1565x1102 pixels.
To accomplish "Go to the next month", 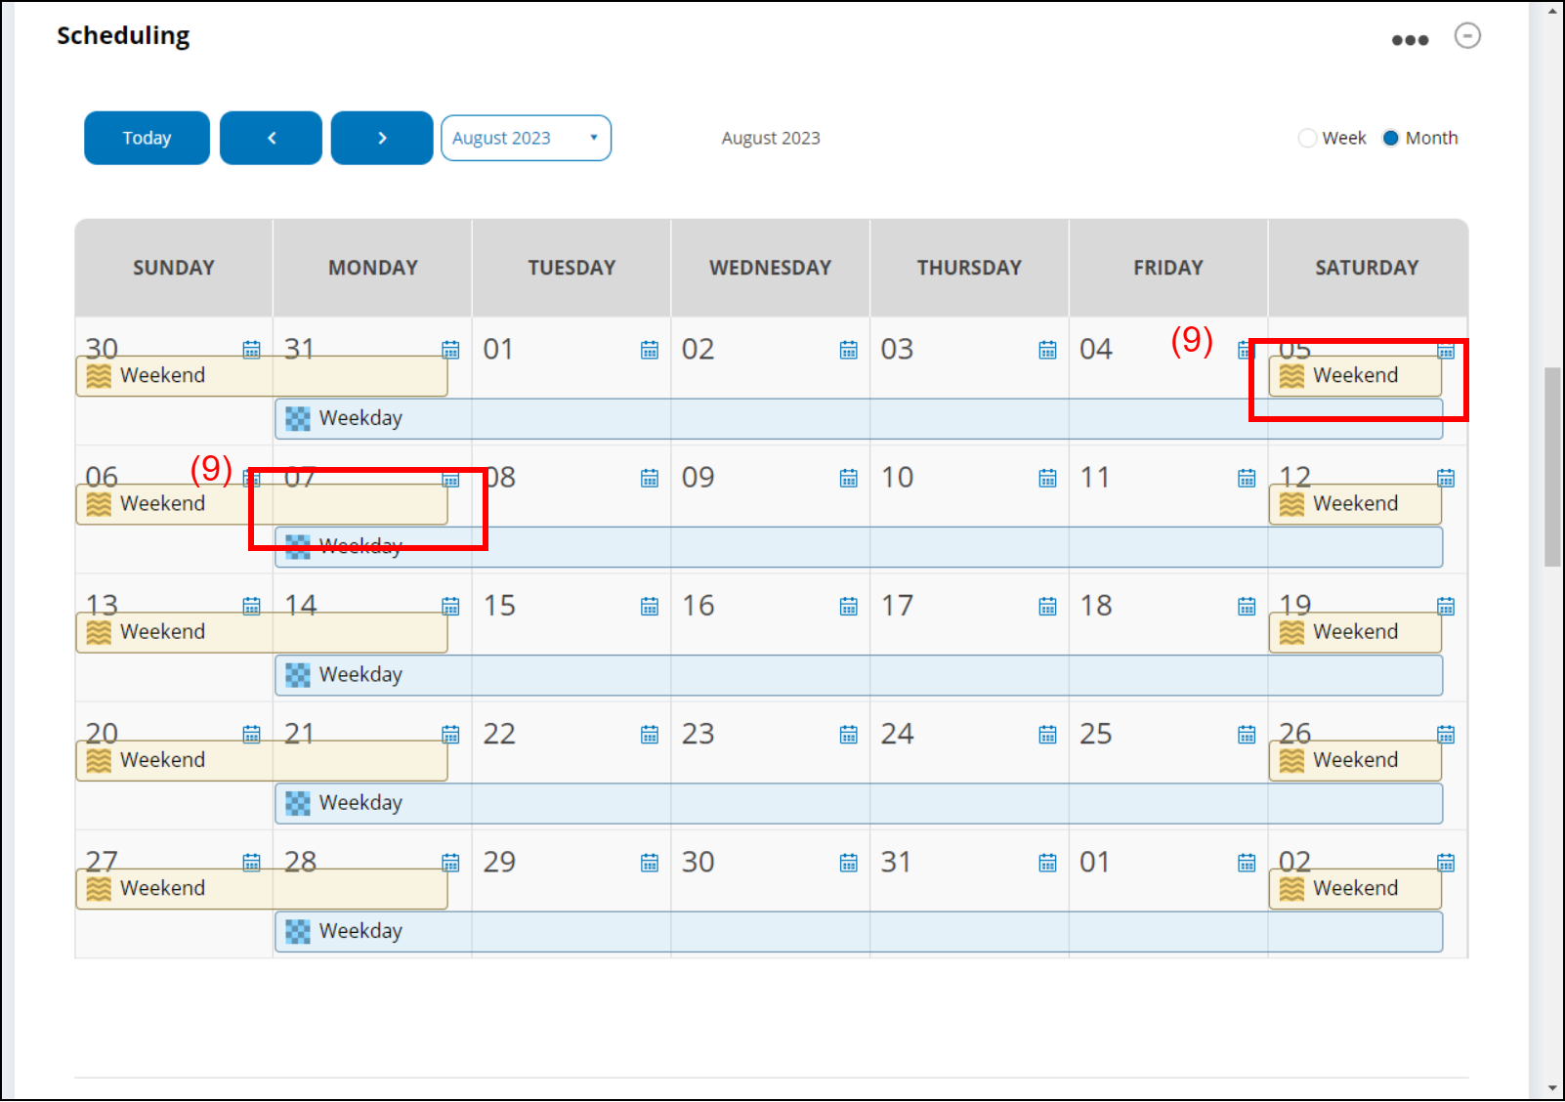I will 382,138.
